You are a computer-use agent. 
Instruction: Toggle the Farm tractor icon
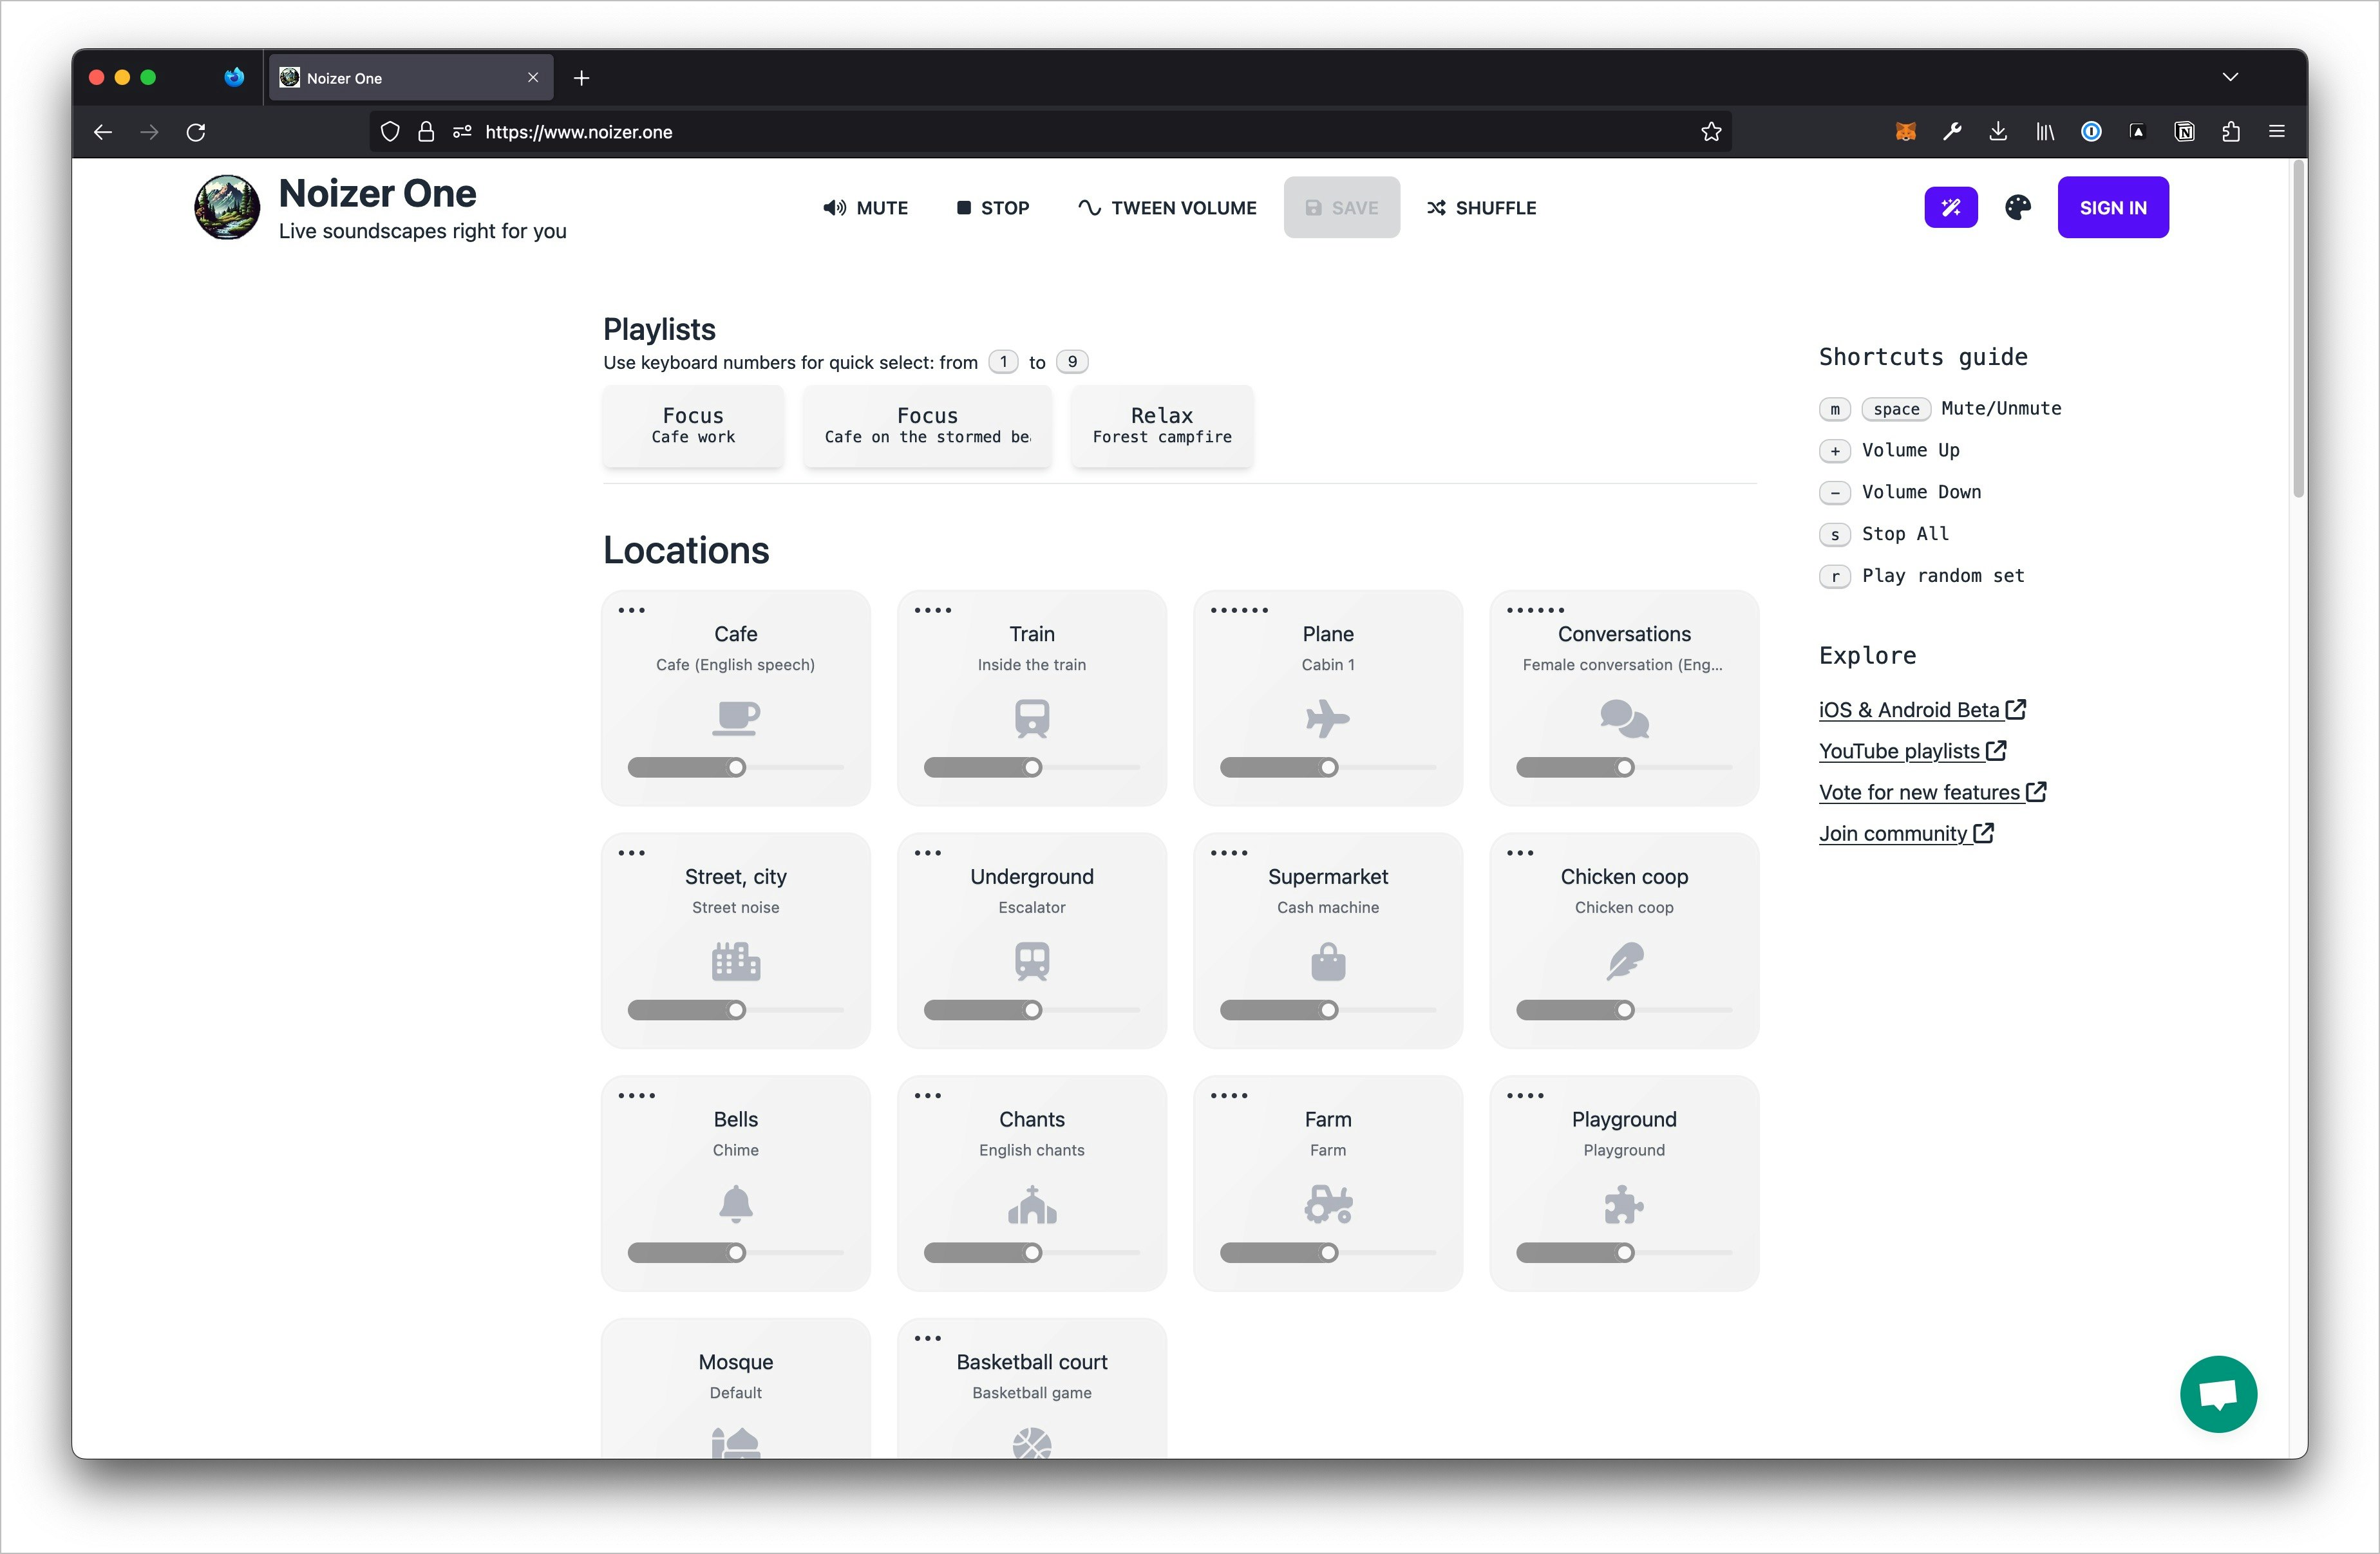pos(1327,1204)
